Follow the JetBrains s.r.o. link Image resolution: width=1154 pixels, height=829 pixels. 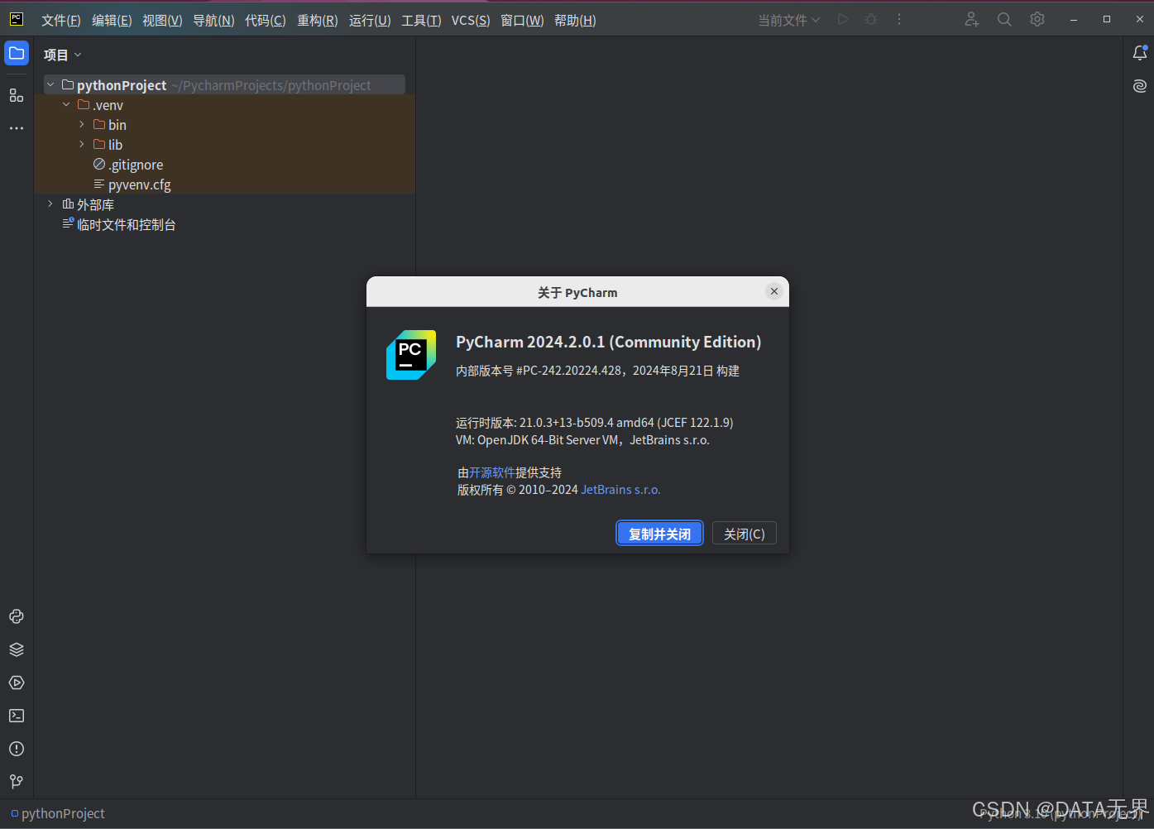620,490
